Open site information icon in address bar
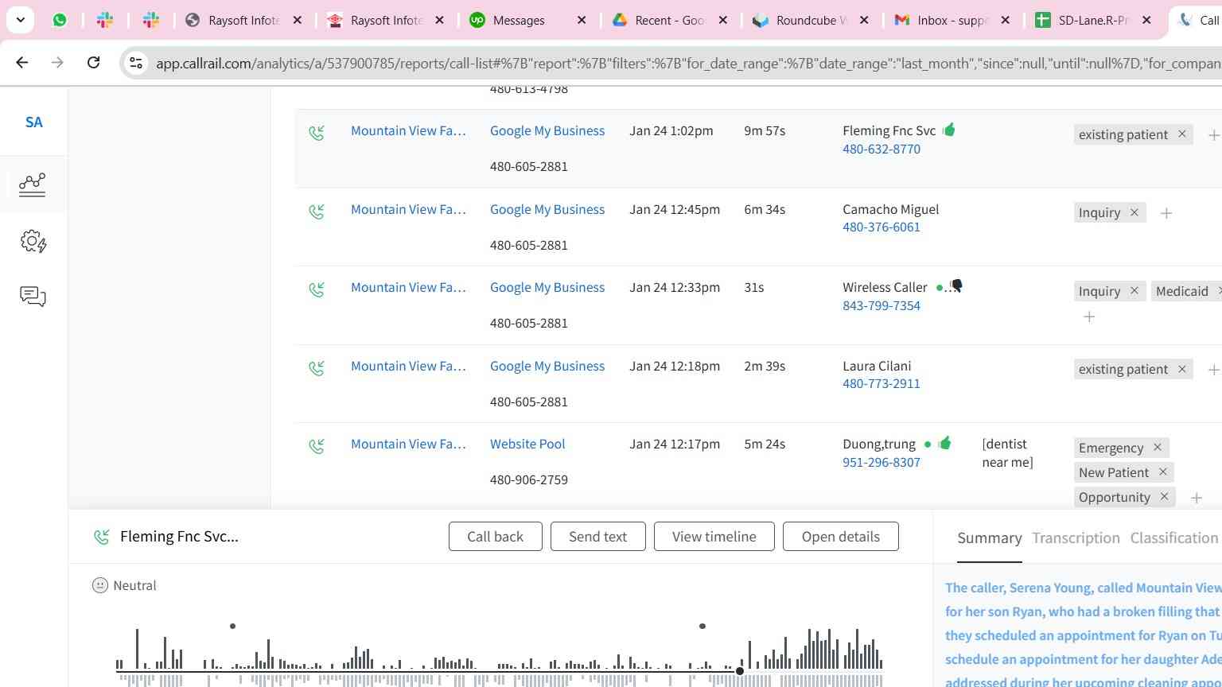 136,63
